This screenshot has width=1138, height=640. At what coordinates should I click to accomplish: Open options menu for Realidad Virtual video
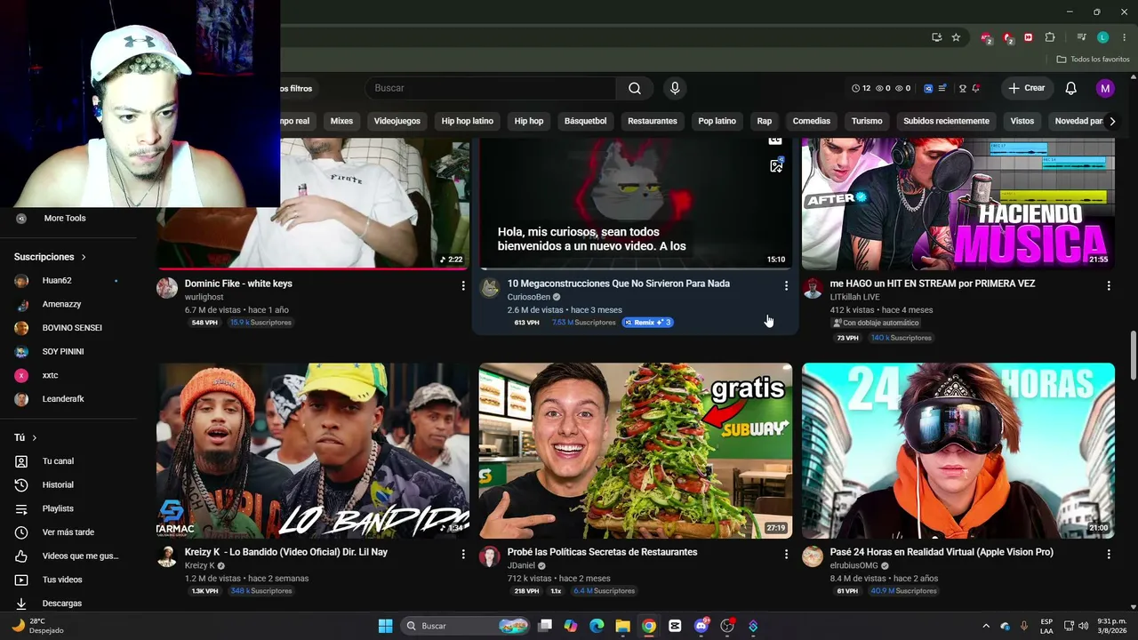(1109, 554)
